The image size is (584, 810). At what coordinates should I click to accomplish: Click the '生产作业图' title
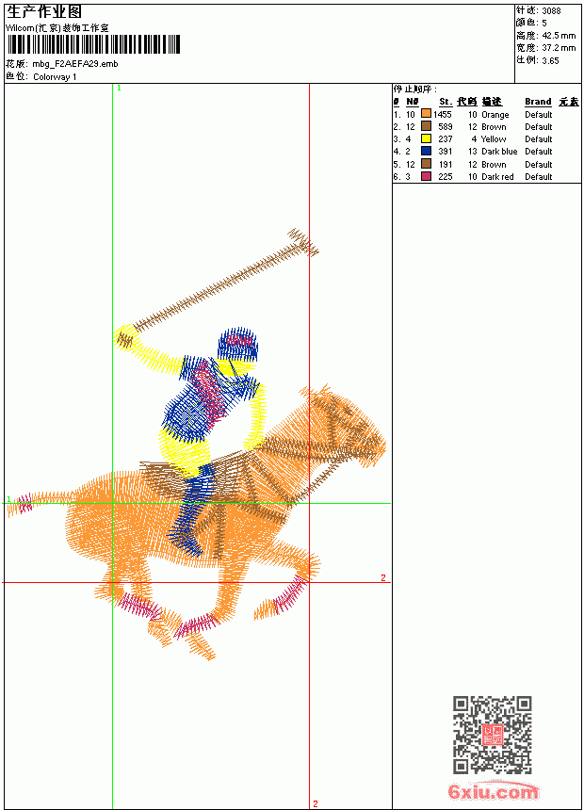pyautogui.click(x=44, y=12)
